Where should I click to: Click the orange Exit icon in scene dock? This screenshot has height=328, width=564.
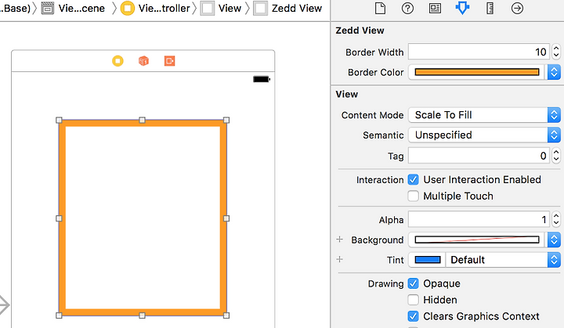click(x=169, y=61)
